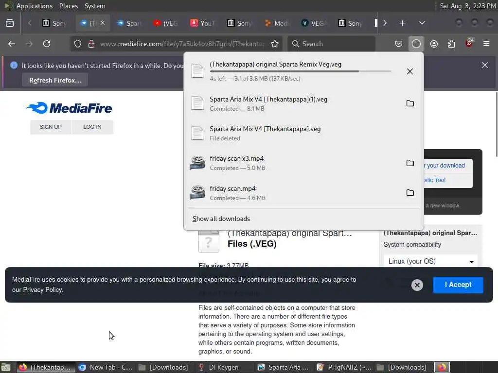Image resolution: width=498 pixels, height=373 pixels.
Task: Switch to the (VEG YouTube tab
Action: tap(165, 23)
